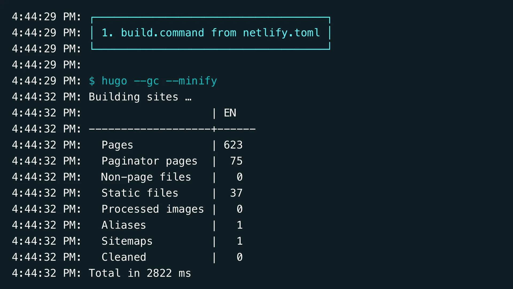
Task: Click the 37 static files value
Action: [236, 193]
